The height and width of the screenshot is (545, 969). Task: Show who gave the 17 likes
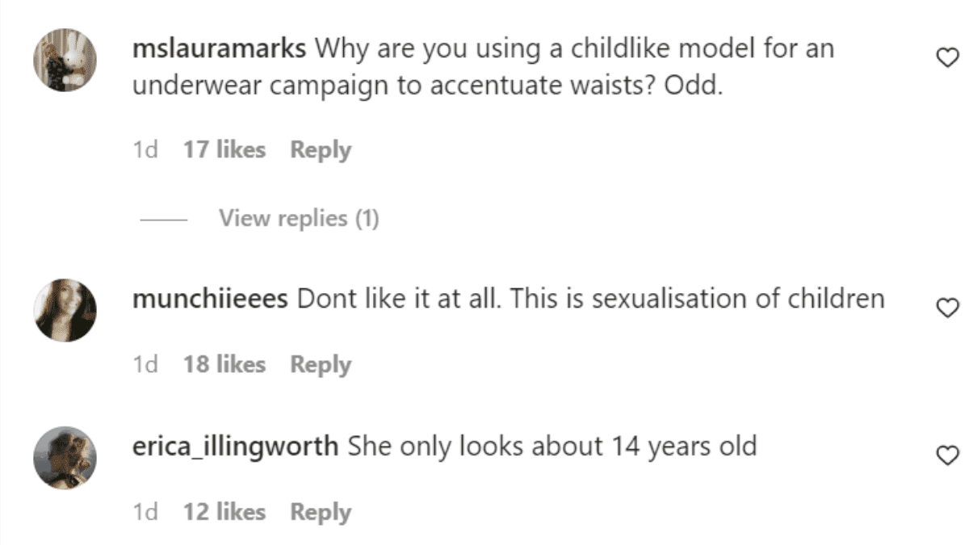point(224,150)
